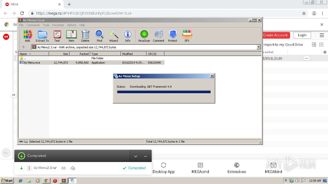Minimize the MEGA transfers panel
Image resolution: width=328 pixels, height=184 pixels.
point(146,156)
